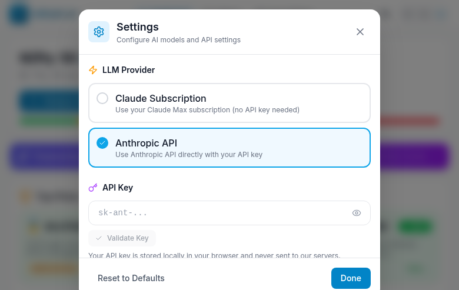Viewport: 459px width, 290px height.
Task: Click the lightning bolt LLM Provider icon
Action: tap(93, 70)
